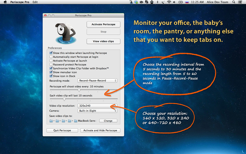The height and width of the screenshot is (154, 246).
Task: Click Activate and Hide Periscope
Action: click(x=100, y=131)
